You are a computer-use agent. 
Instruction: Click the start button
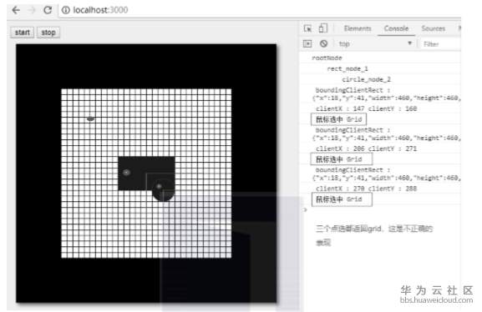[23, 33]
